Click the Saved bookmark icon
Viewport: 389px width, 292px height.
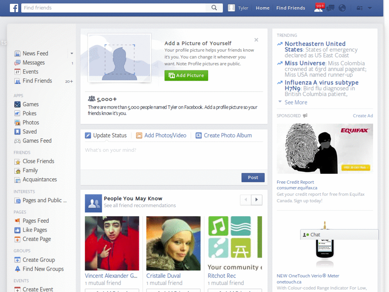pyautogui.click(x=17, y=132)
